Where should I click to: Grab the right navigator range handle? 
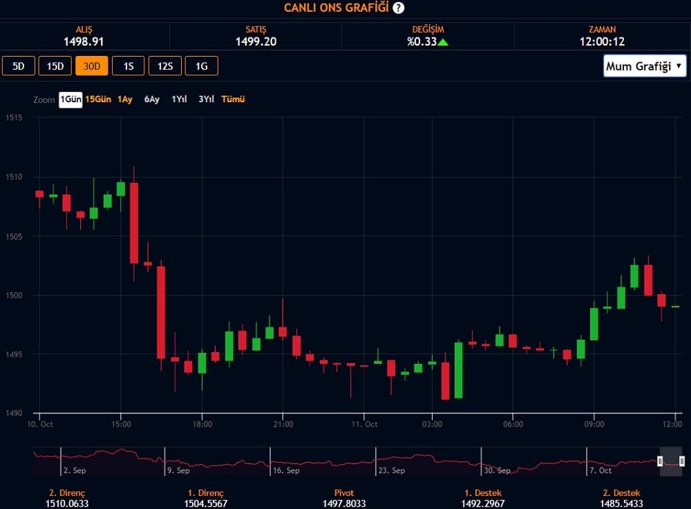682,461
